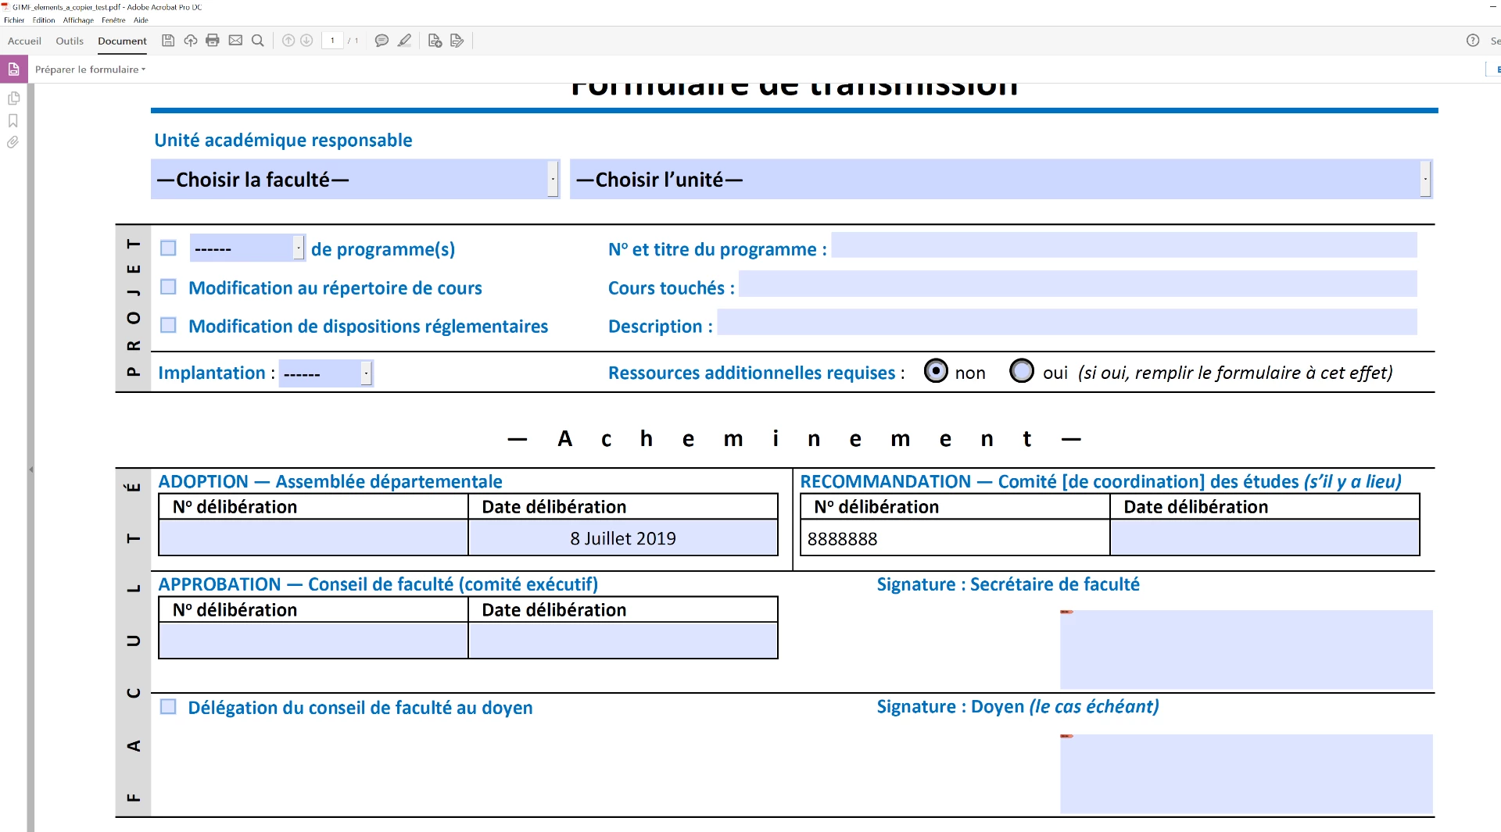The image size is (1501, 832).
Task: Open the Affichage menu
Action: [78, 20]
